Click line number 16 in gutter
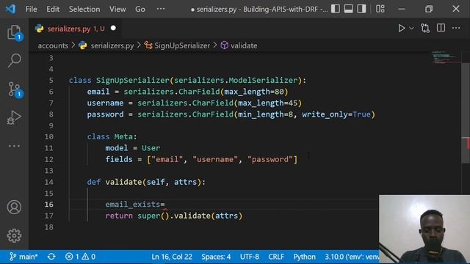 click(49, 205)
